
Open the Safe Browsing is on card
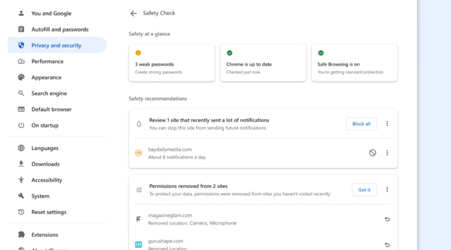(355, 62)
